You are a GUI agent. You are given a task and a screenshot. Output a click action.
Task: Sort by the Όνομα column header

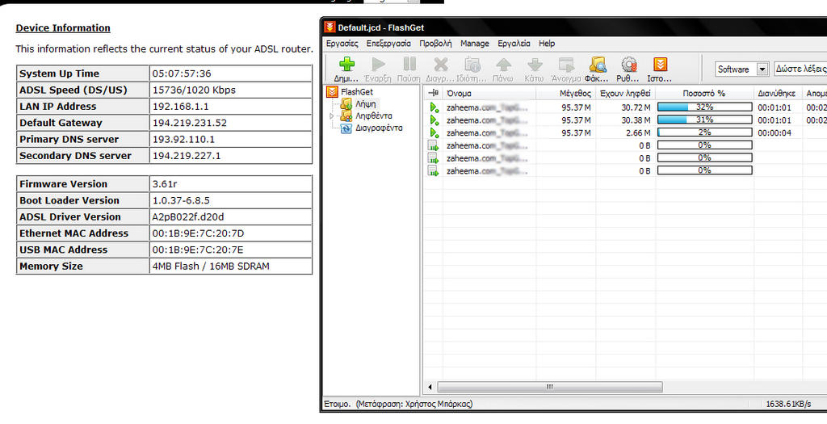[x=459, y=94]
